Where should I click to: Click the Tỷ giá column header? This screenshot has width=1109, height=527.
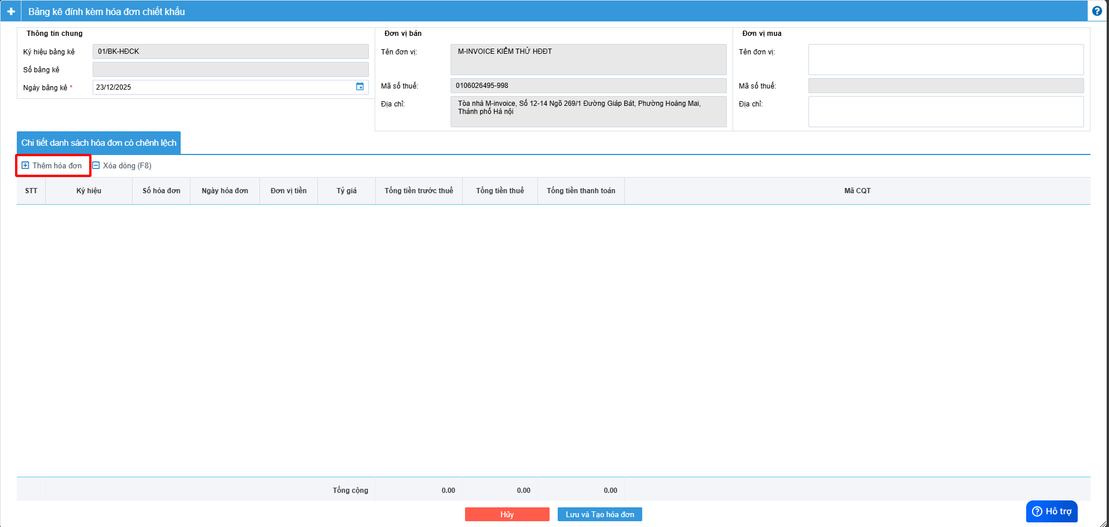[x=346, y=191]
